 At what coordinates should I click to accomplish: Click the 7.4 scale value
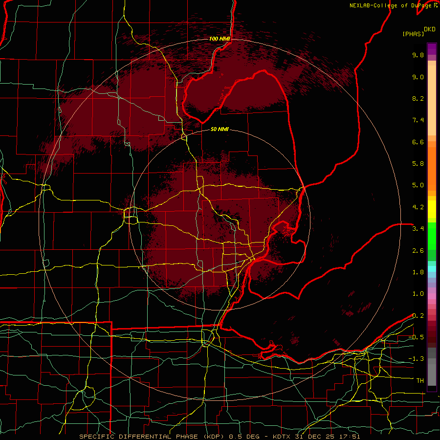pyautogui.click(x=418, y=120)
